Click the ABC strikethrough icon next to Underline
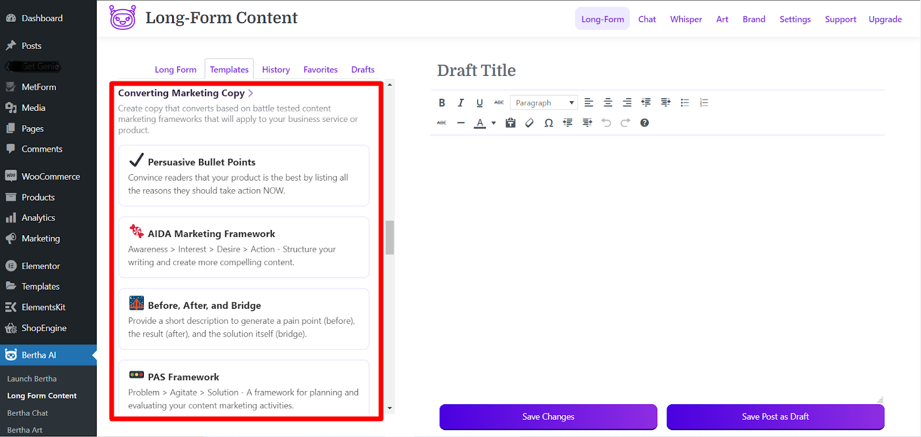Image resolution: width=921 pixels, height=437 pixels. [x=499, y=103]
